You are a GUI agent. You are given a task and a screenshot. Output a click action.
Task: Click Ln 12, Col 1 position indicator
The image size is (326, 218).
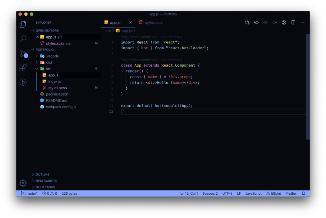(189, 194)
